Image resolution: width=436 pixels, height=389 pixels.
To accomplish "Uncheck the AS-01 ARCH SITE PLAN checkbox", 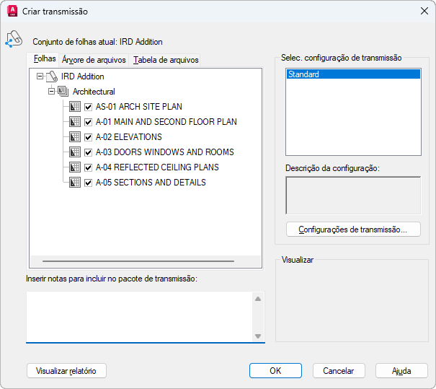I will (89, 107).
